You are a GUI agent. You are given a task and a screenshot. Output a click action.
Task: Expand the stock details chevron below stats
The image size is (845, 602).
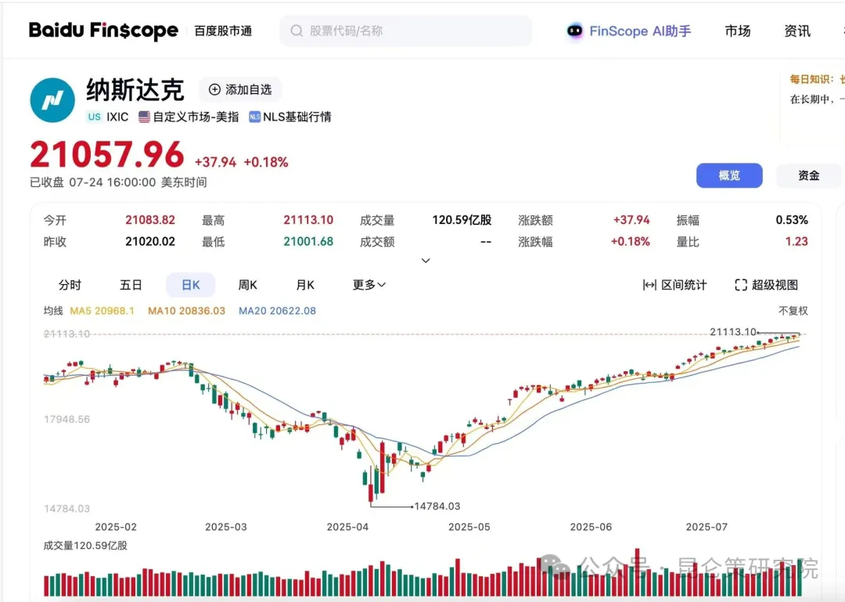(426, 261)
